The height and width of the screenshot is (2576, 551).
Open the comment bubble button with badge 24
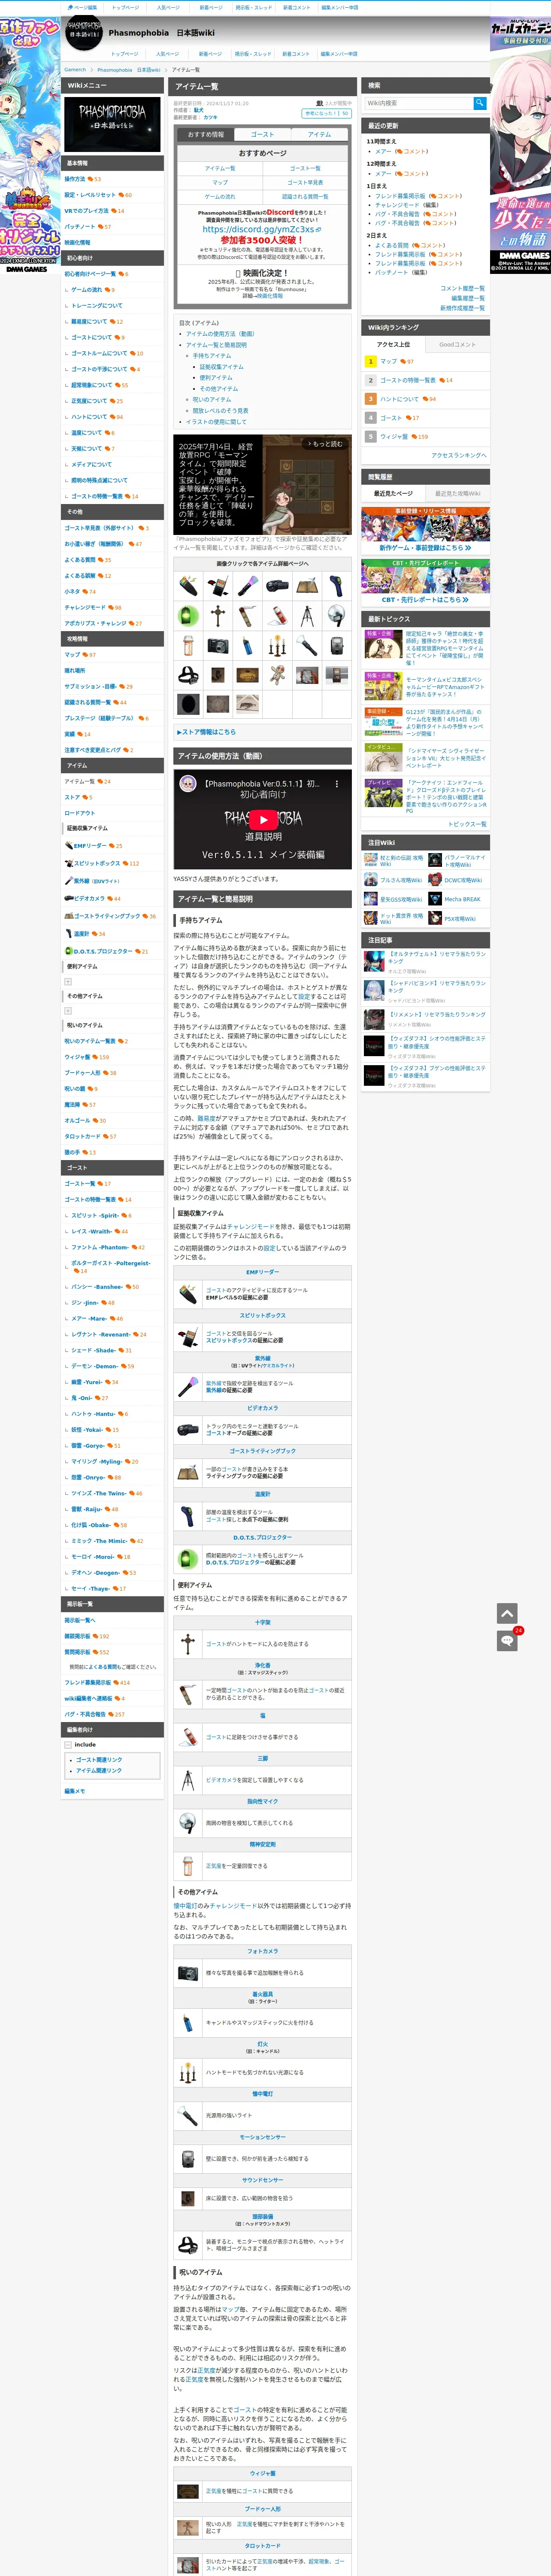[x=507, y=1640]
